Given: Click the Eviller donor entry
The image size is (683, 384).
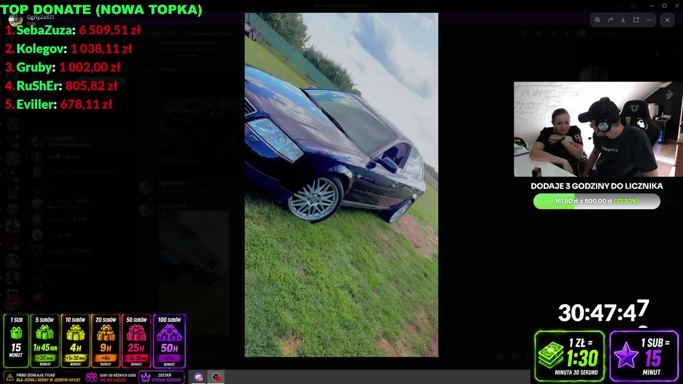Looking at the screenshot, I should [59, 105].
